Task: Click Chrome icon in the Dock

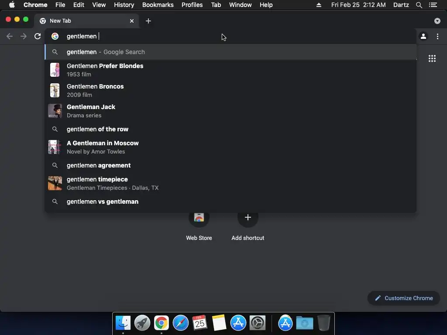Action: tap(162, 323)
